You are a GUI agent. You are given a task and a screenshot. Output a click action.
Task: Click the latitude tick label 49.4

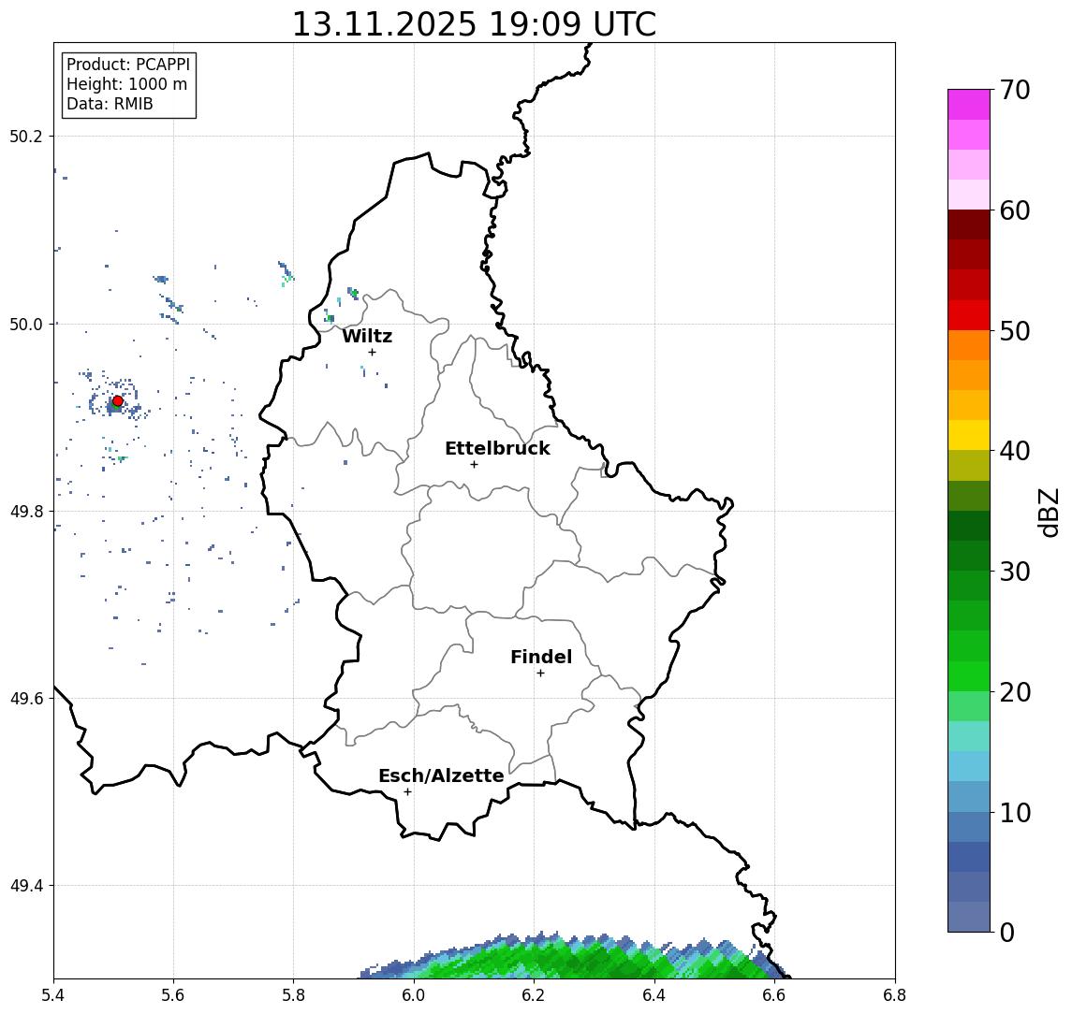pyautogui.click(x=25, y=886)
